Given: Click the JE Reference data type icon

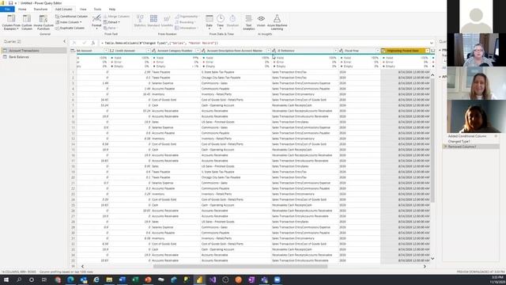Looking at the screenshot, I should coord(274,51).
